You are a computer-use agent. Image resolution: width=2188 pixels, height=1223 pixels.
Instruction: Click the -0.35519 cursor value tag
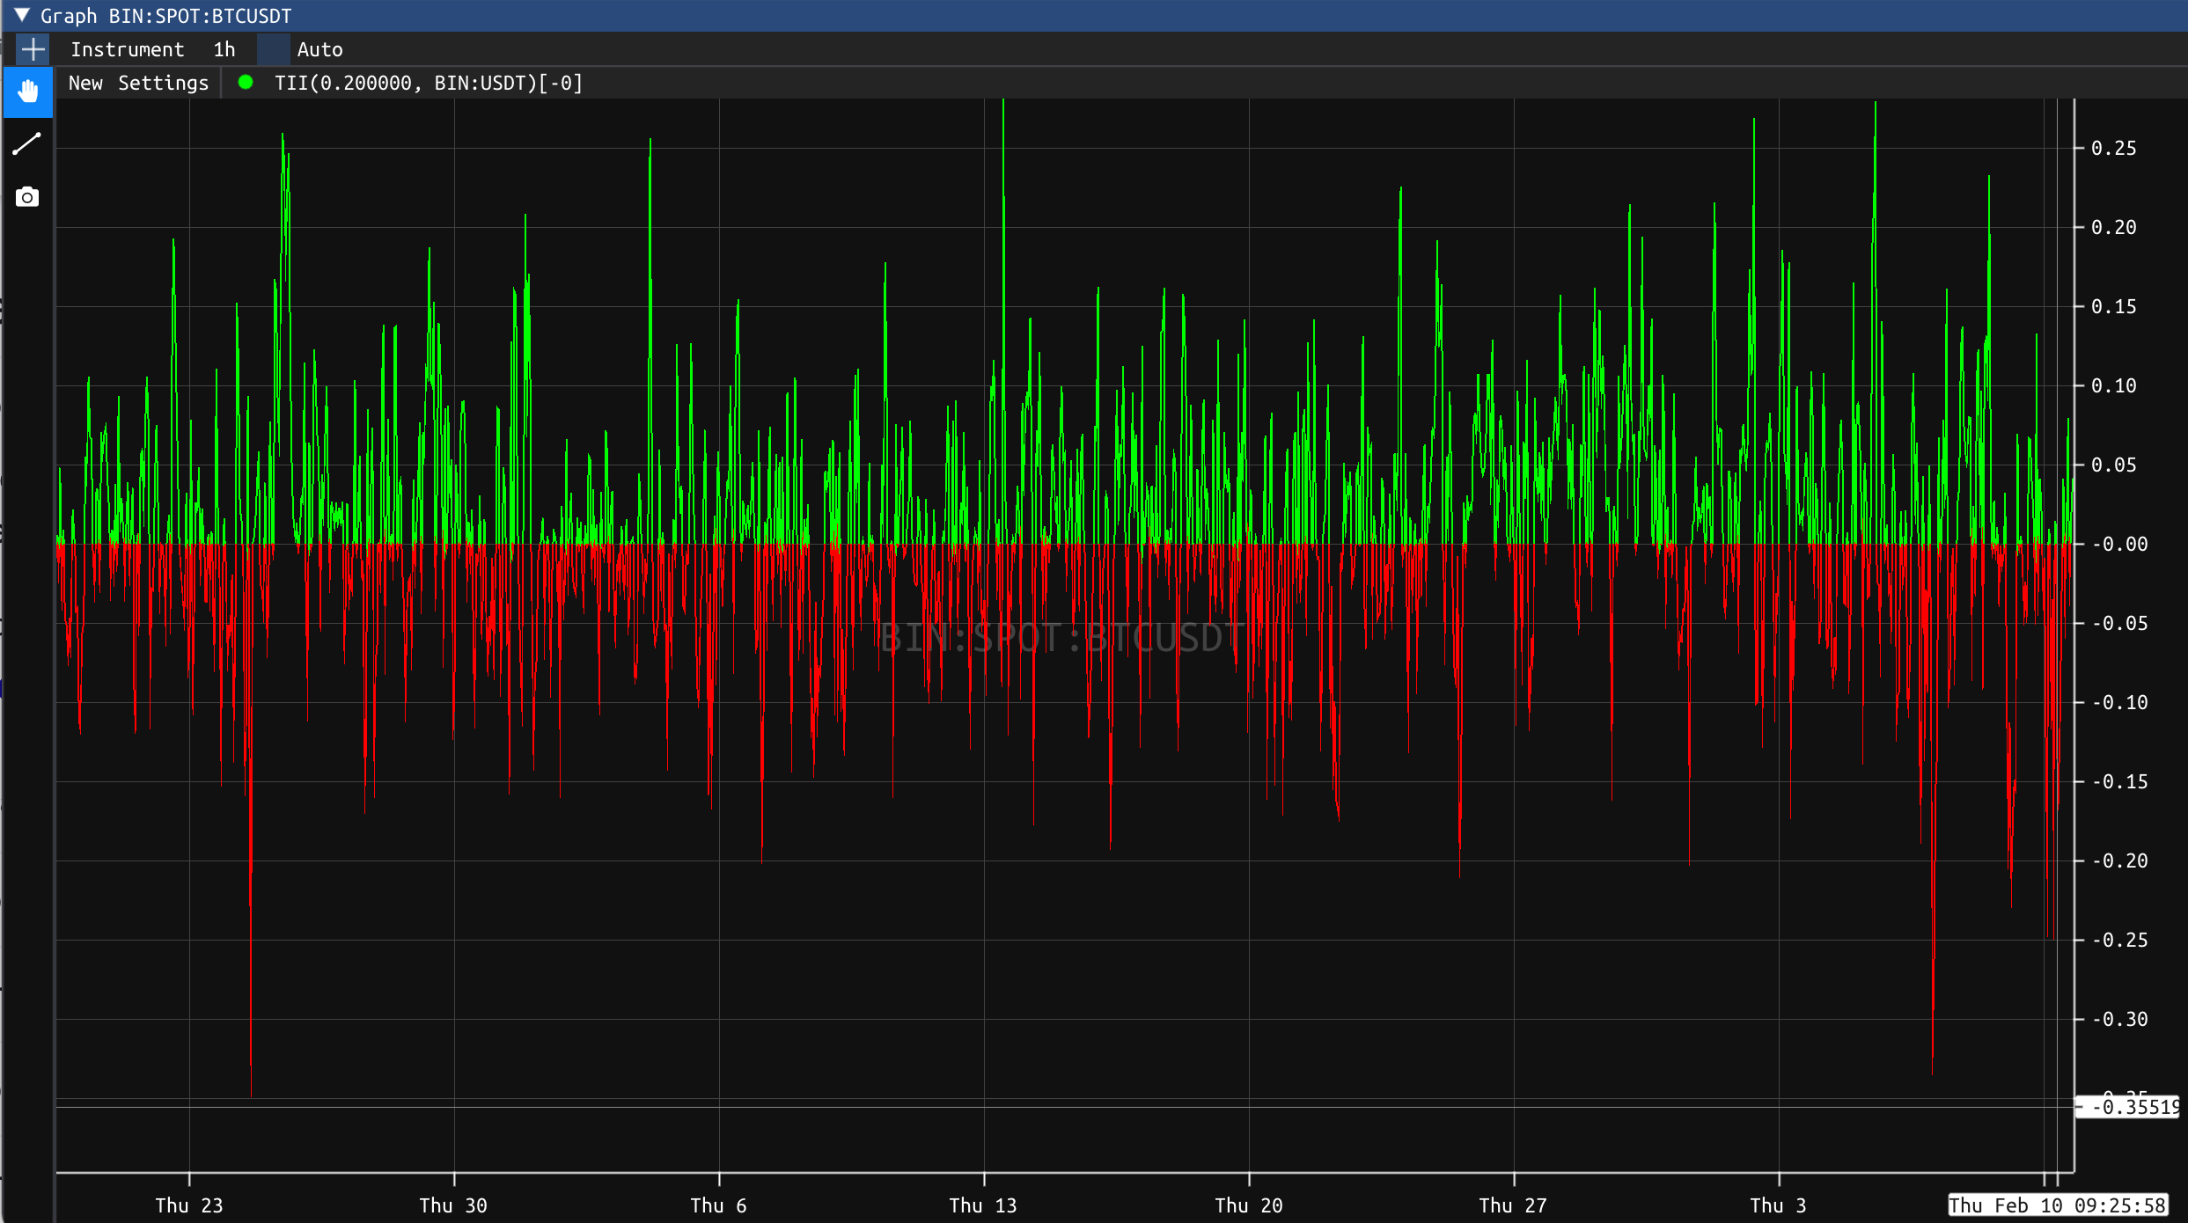pos(2127,1107)
